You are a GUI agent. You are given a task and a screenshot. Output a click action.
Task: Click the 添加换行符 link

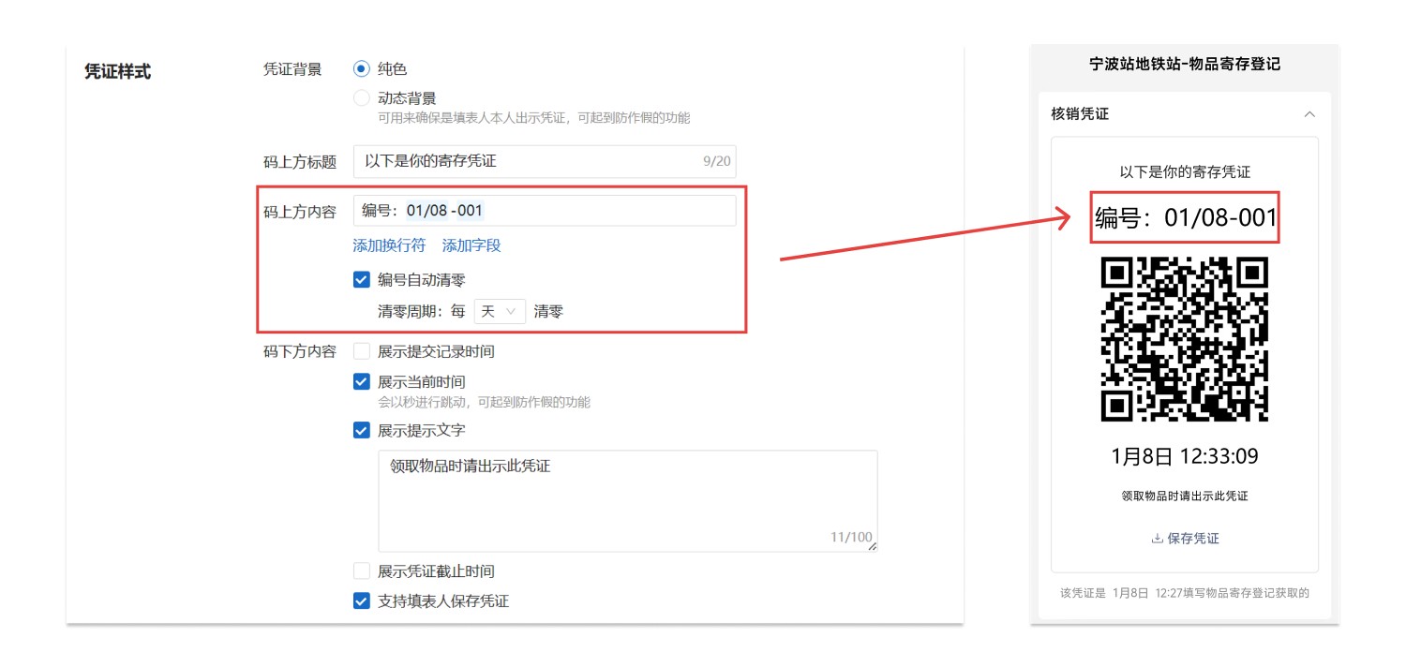[389, 245]
